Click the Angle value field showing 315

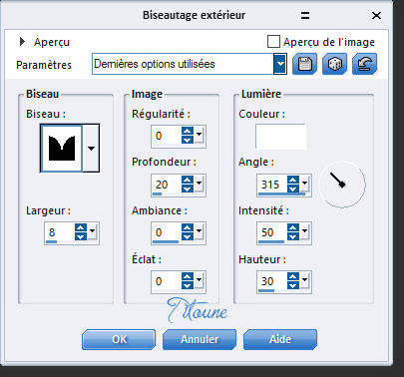coord(272,185)
